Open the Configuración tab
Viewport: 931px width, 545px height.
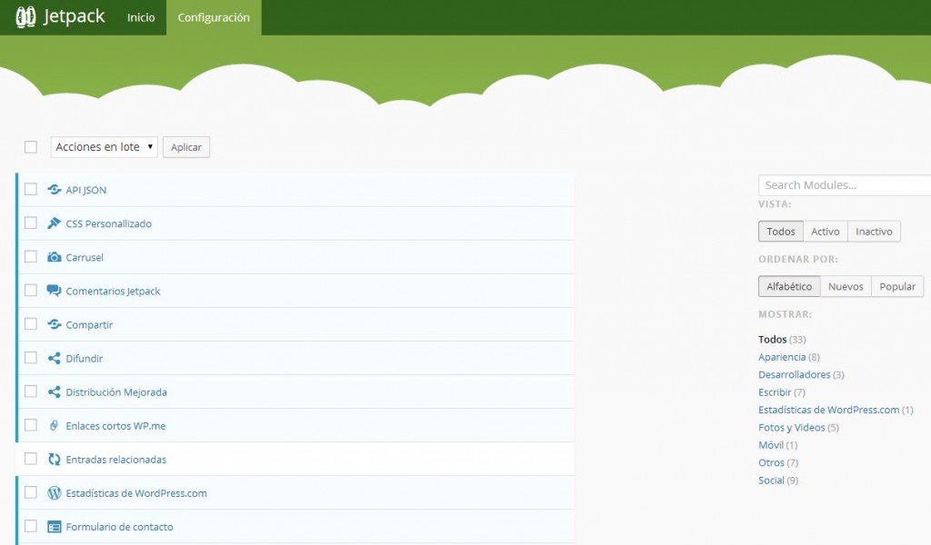pyautogui.click(x=214, y=18)
